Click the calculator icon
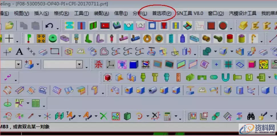This screenshot has height=136, width=277. point(167,116)
